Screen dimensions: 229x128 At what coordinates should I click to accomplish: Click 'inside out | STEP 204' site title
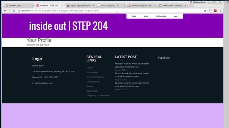pyautogui.click(x=68, y=26)
